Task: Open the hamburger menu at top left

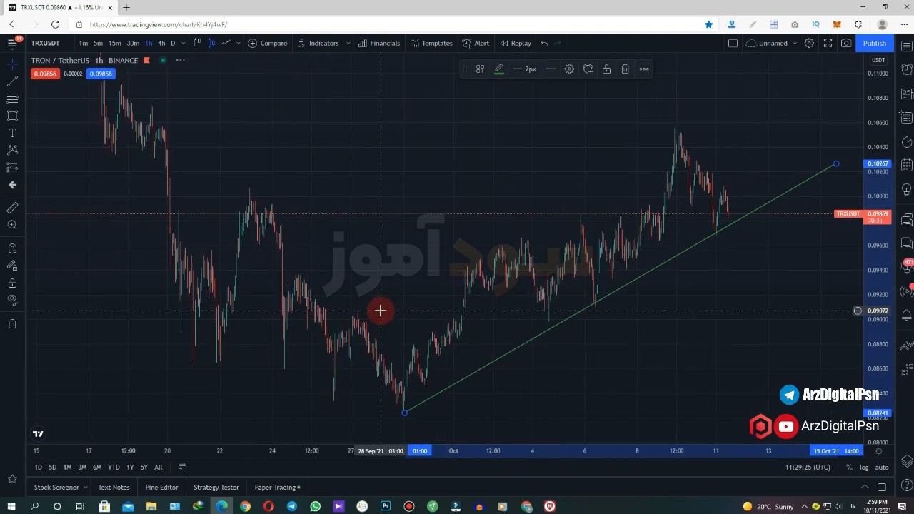Action: pyautogui.click(x=12, y=44)
